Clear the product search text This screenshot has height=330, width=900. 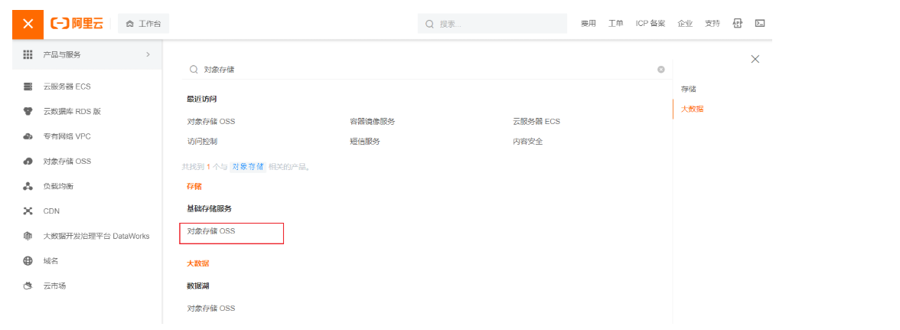[x=660, y=70]
